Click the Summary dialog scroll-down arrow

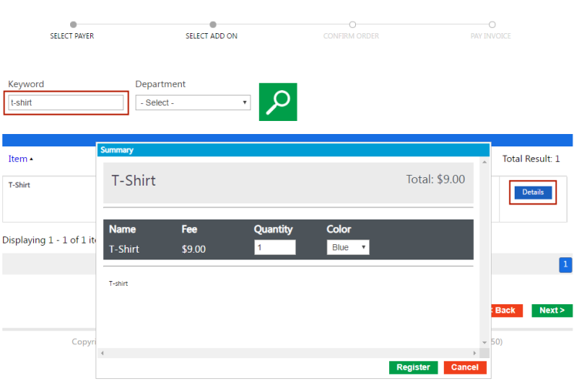485,342
